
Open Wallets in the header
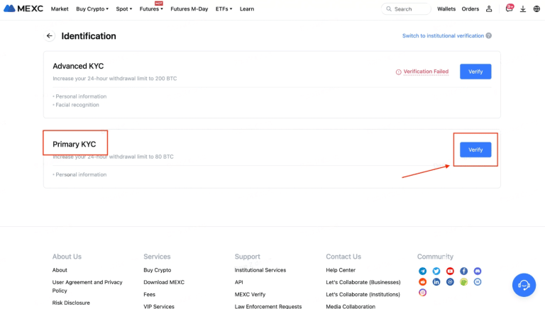[446, 9]
